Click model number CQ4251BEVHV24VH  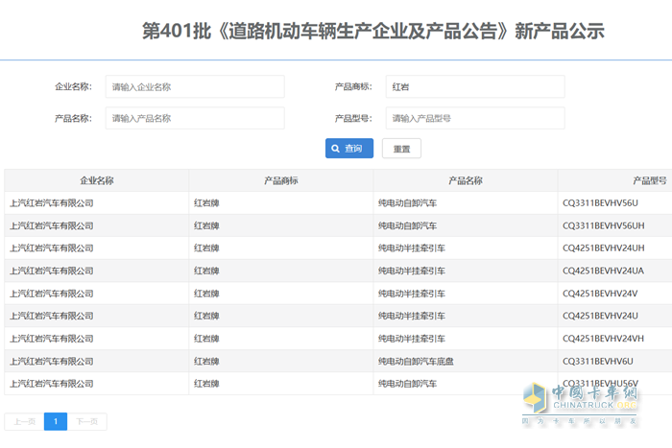click(603, 339)
